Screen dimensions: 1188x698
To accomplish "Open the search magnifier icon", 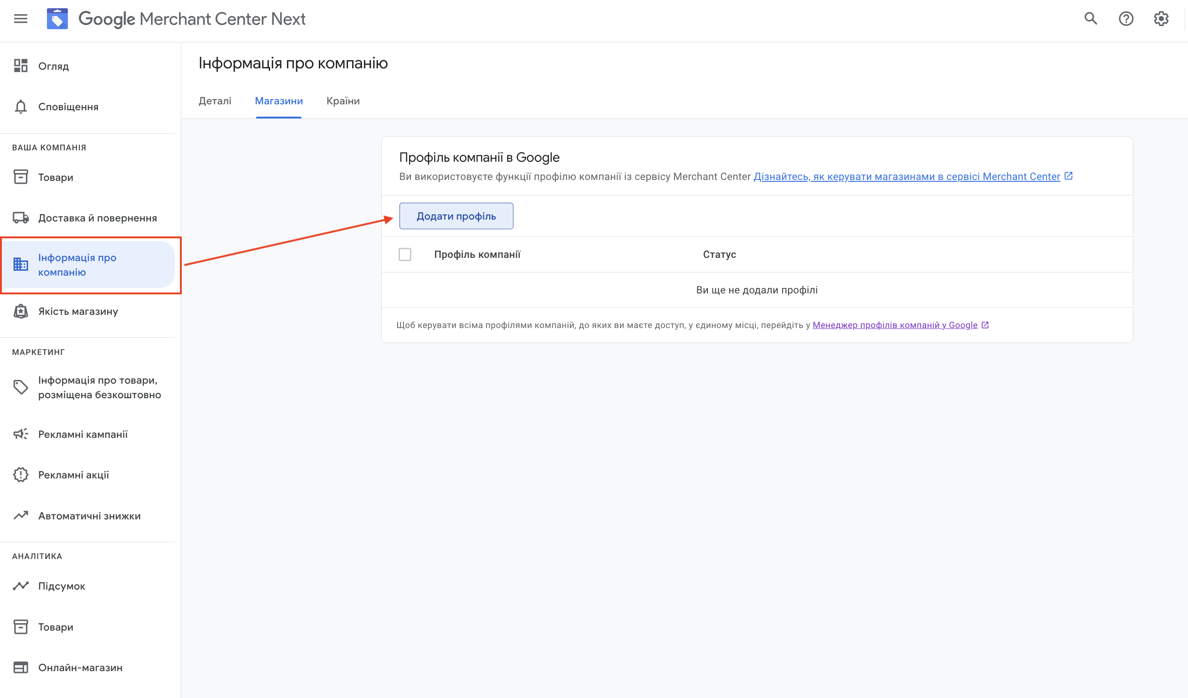I will coord(1091,19).
